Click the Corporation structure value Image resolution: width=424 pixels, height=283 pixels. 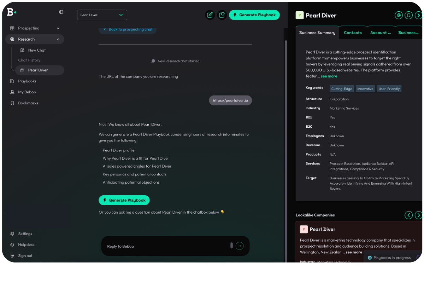pos(339,99)
